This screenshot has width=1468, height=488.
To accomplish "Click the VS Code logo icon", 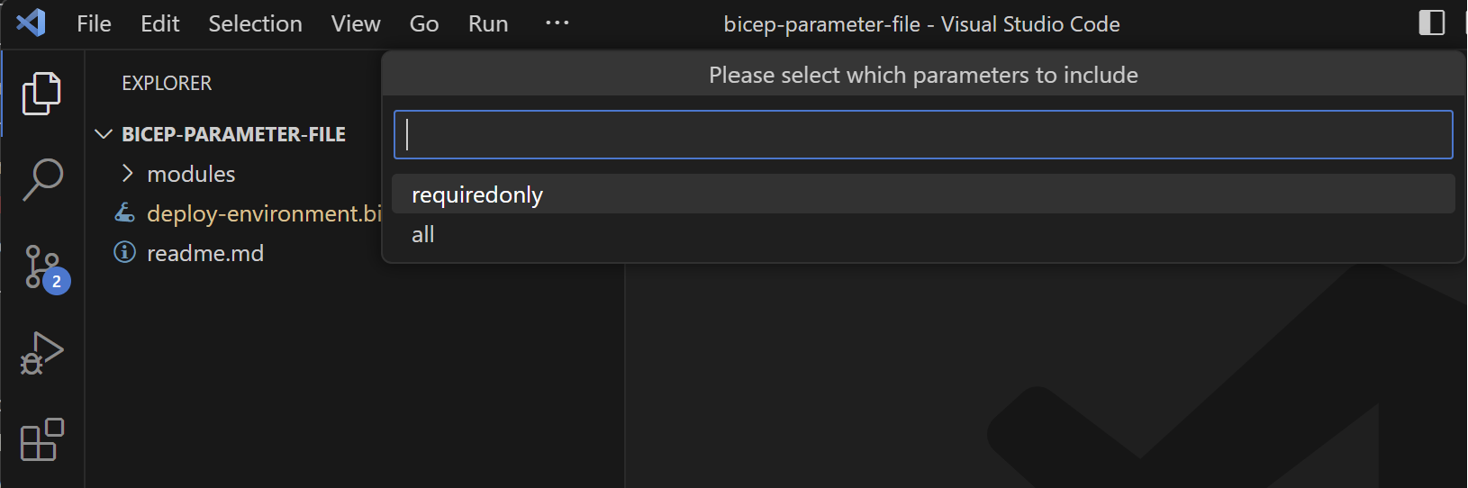I will tap(32, 23).
